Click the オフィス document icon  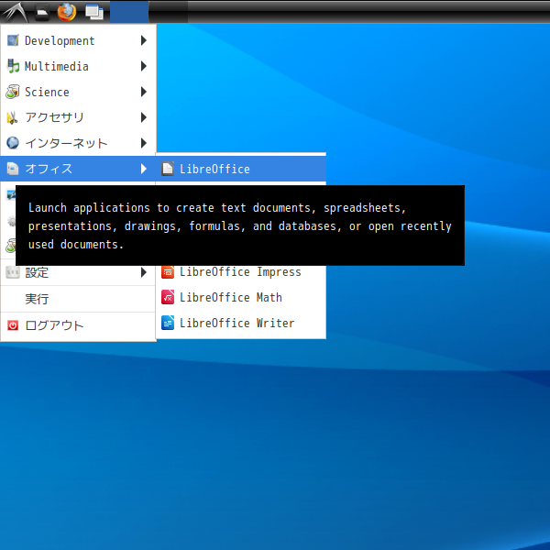[x=13, y=169]
